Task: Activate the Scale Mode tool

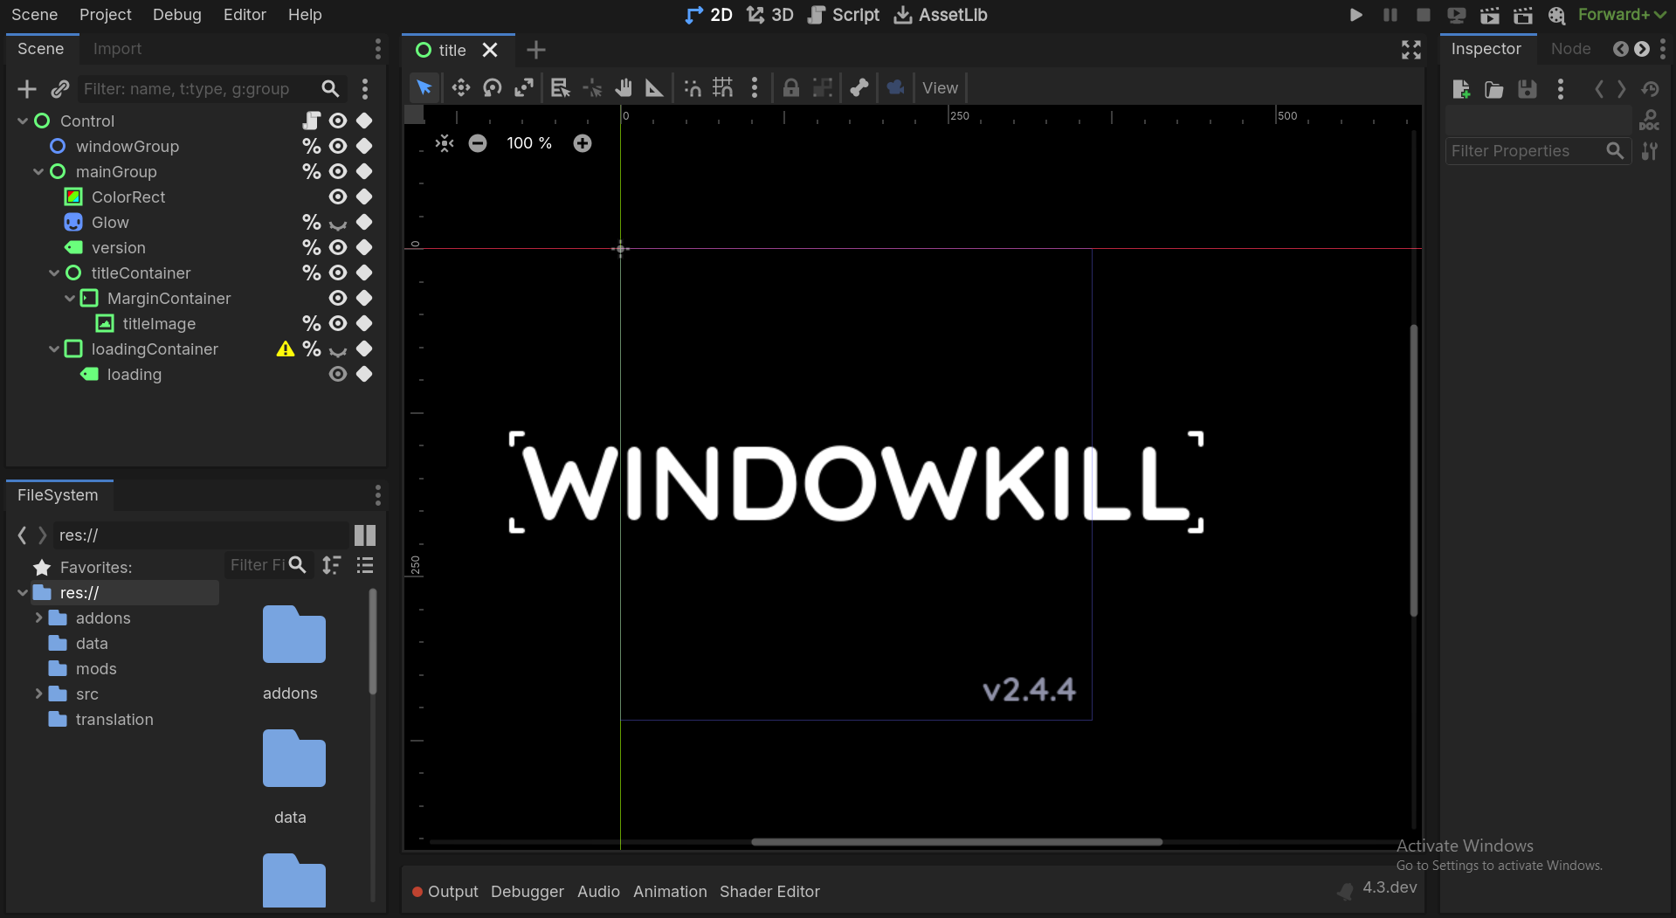Action: (524, 87)
